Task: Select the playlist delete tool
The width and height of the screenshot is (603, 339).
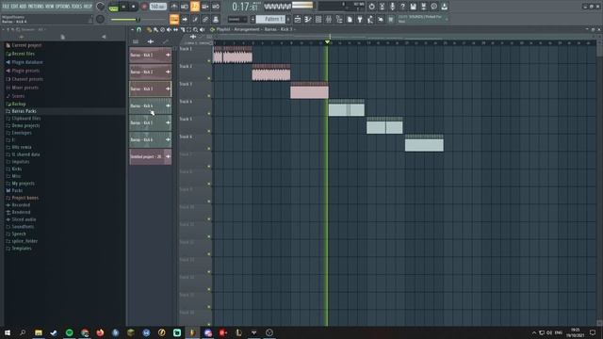Action: point(162,29)
